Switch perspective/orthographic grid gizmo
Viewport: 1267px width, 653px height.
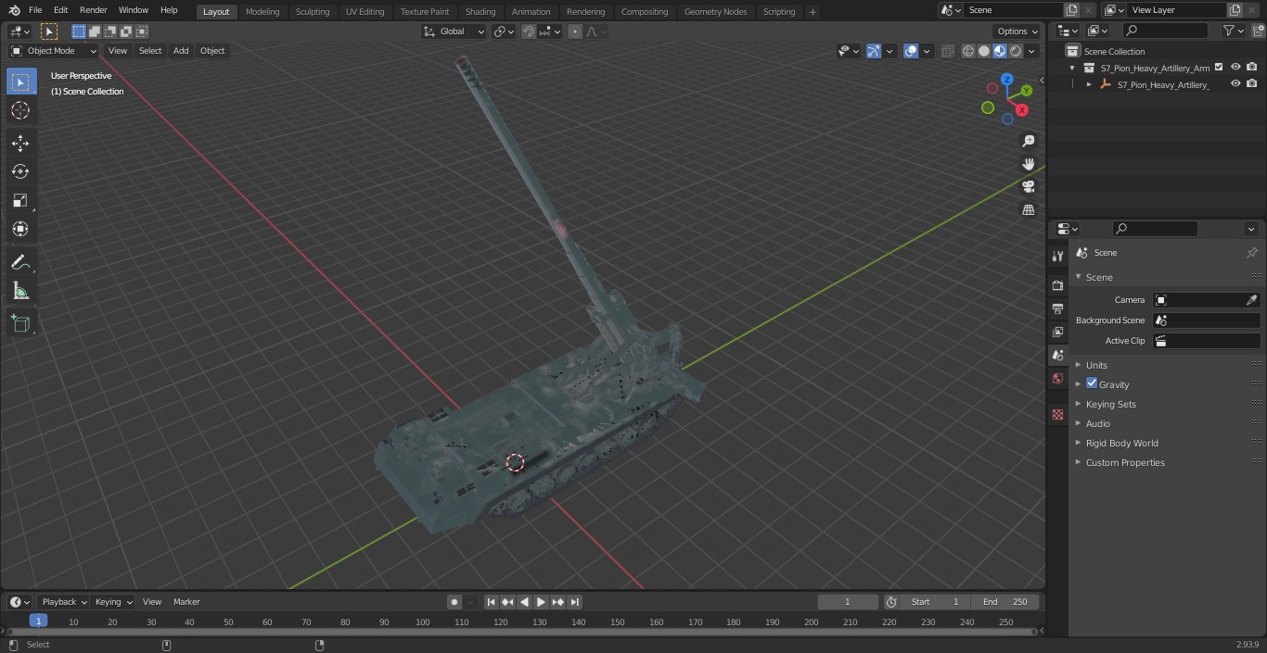[x=1028, y=209]
